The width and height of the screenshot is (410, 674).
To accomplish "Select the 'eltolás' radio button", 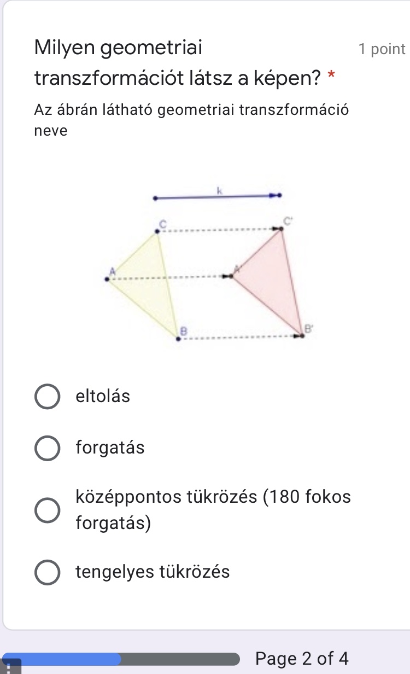I will tap(48, 397).
